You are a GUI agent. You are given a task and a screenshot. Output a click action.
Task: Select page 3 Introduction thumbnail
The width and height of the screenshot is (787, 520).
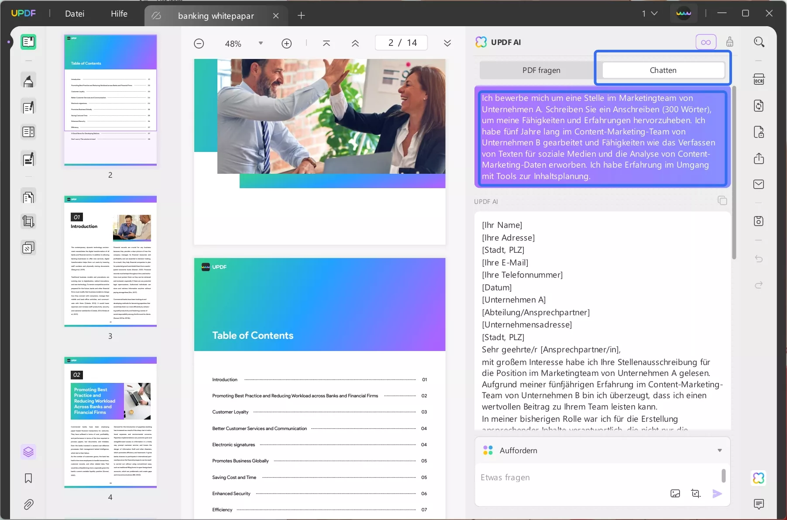[110, 261]
